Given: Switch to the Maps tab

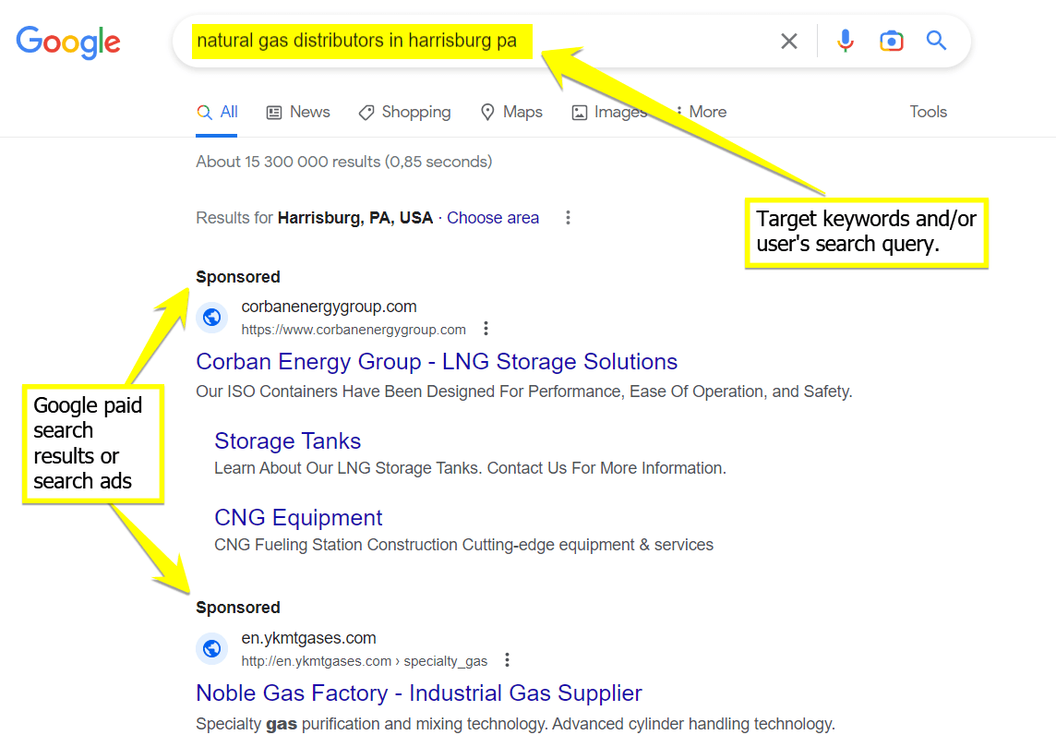Looking at the screenshot, I should pos(511,112).
